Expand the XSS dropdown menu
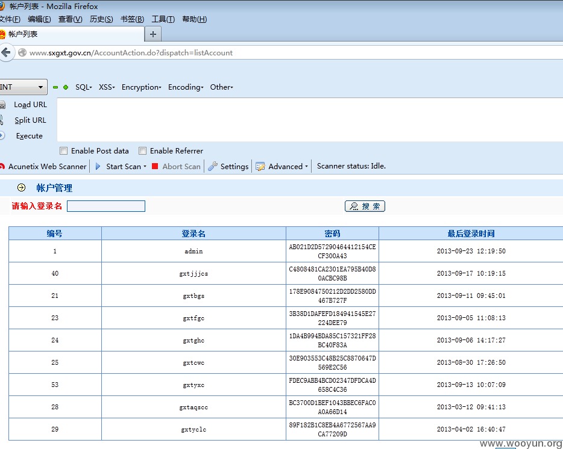Screen dimensions: 563x449 pyautogui.click(x=107, y=87)
